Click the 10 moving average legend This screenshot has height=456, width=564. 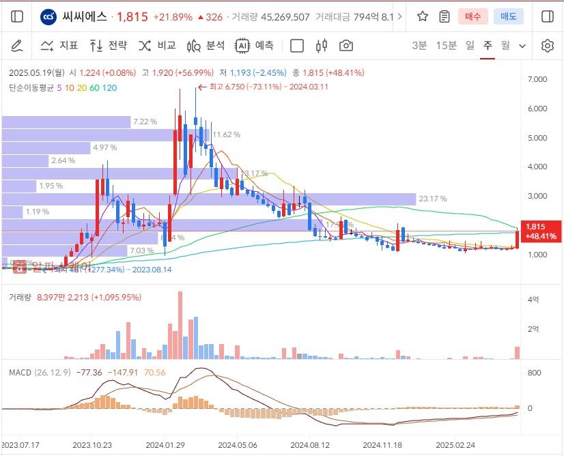coord(70,88)
